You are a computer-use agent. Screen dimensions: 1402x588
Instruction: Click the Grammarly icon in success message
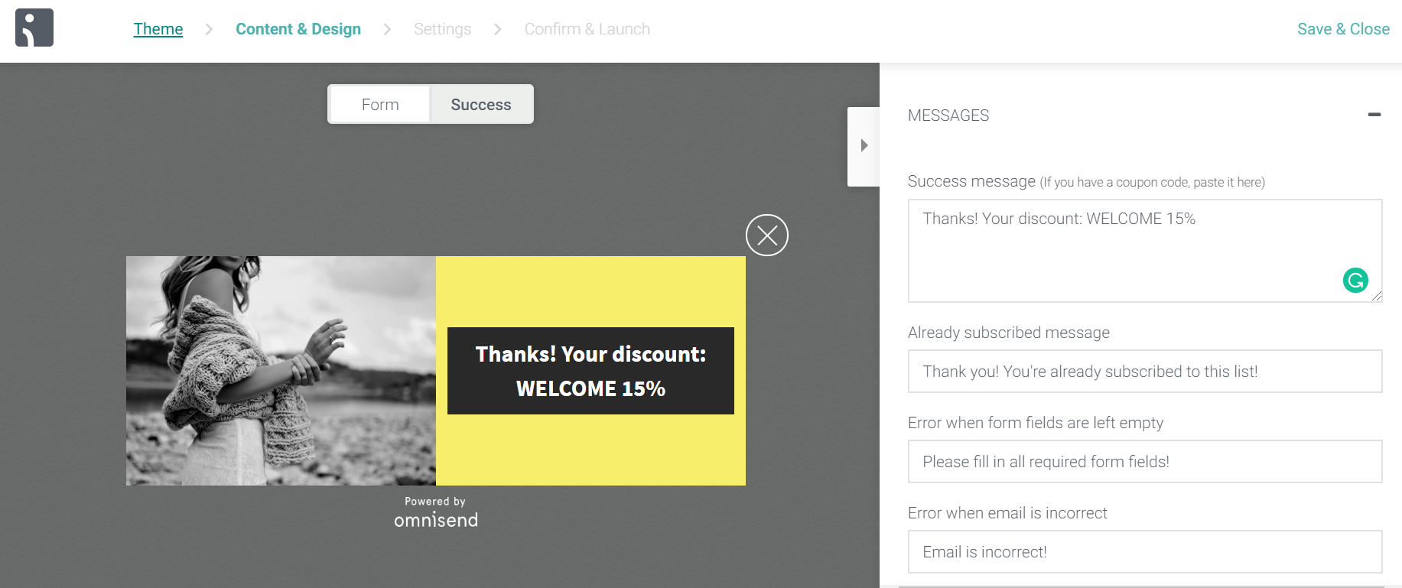point(1355,281)
